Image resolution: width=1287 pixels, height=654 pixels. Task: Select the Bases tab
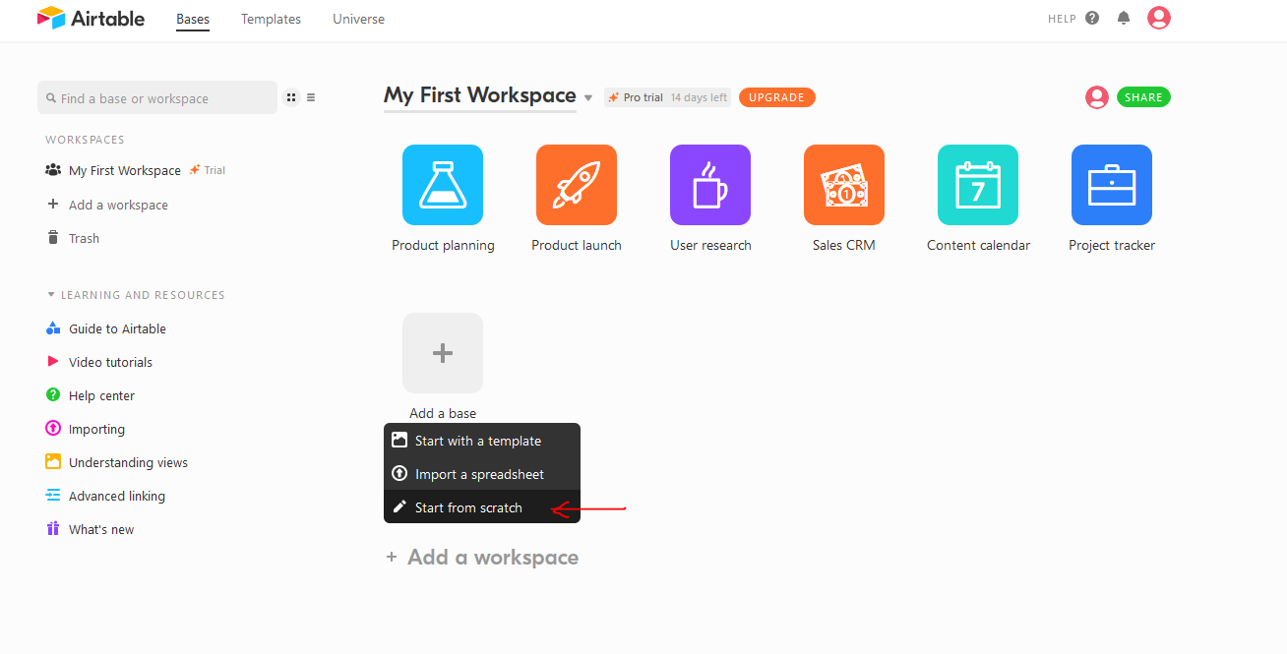[x=193, y=19]
